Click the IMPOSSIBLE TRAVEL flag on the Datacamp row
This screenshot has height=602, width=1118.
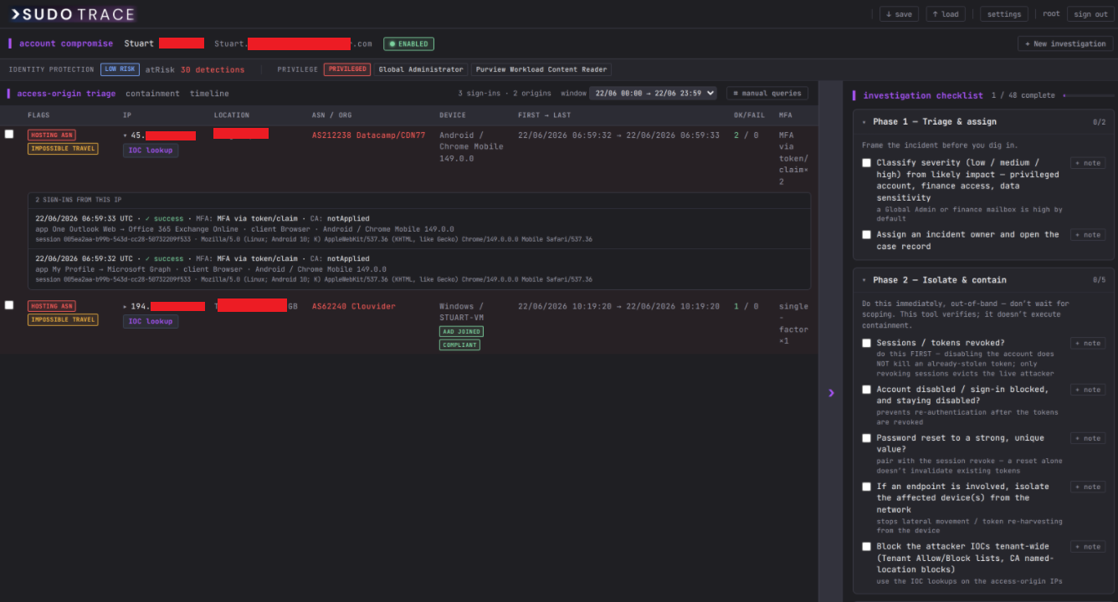pos(63,149)
